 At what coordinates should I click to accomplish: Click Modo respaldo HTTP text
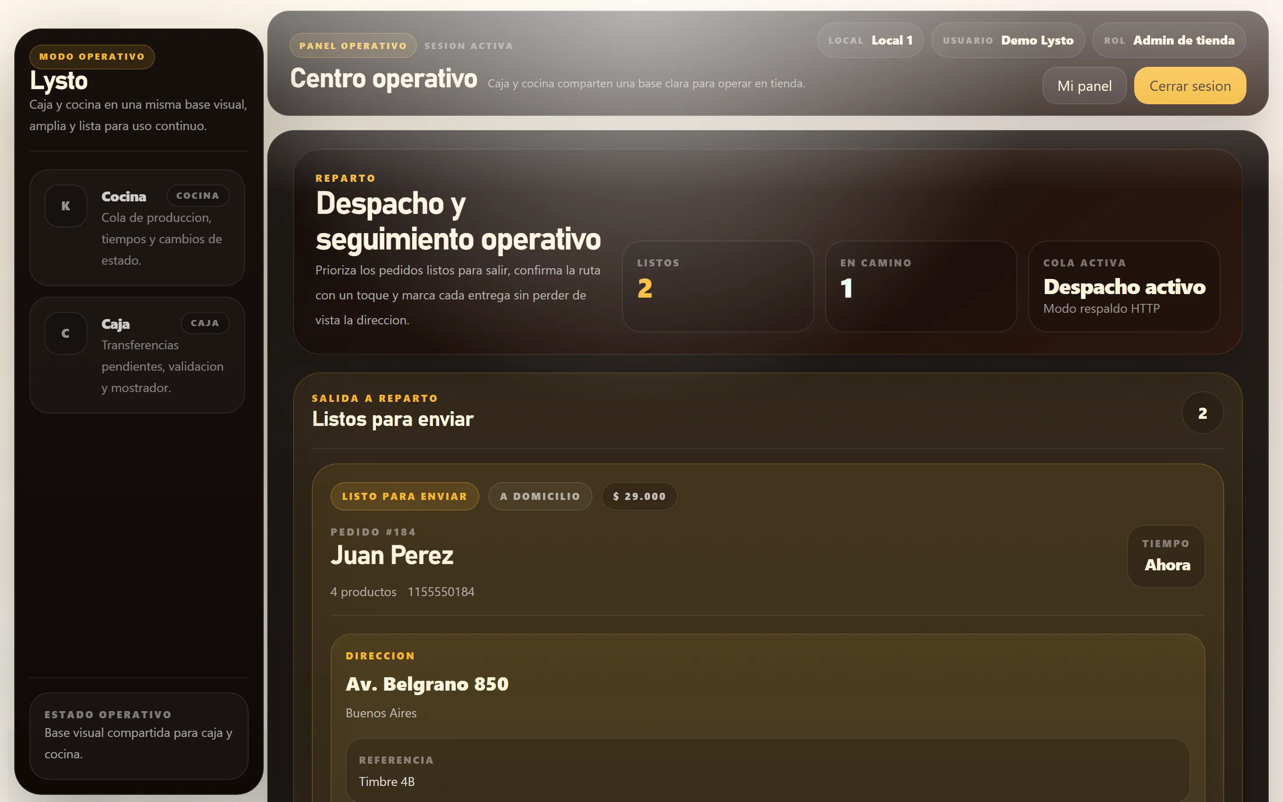[1101, 309]
